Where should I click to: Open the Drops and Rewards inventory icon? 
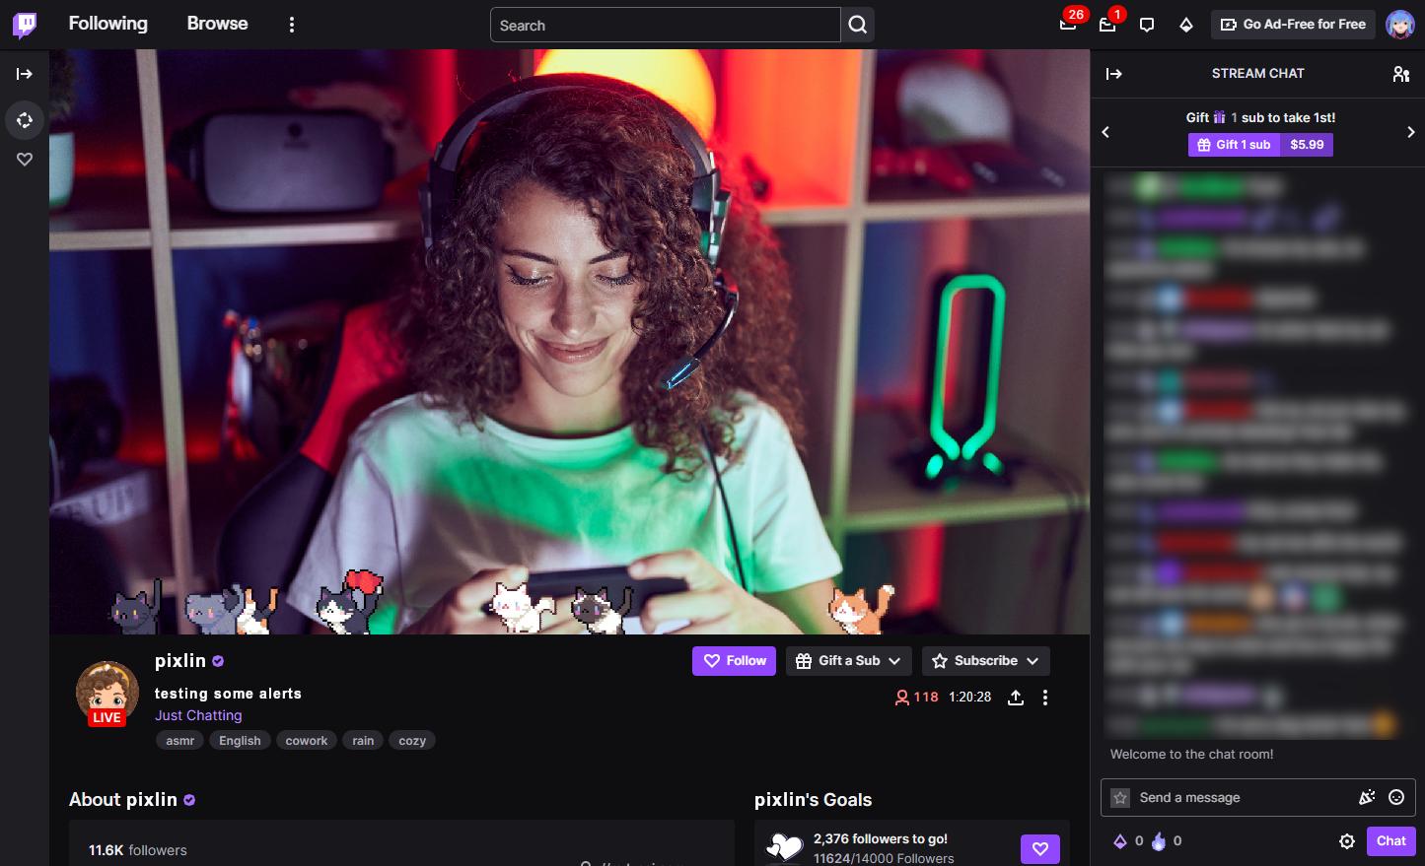[1186, 25]
